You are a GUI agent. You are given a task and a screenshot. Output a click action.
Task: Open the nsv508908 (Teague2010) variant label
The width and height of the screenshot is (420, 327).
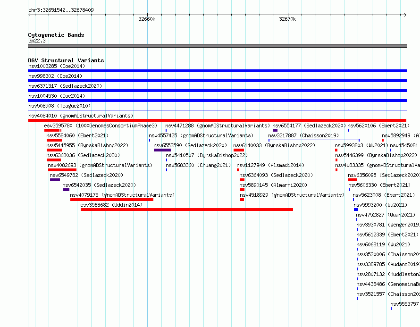pos(59,106)
